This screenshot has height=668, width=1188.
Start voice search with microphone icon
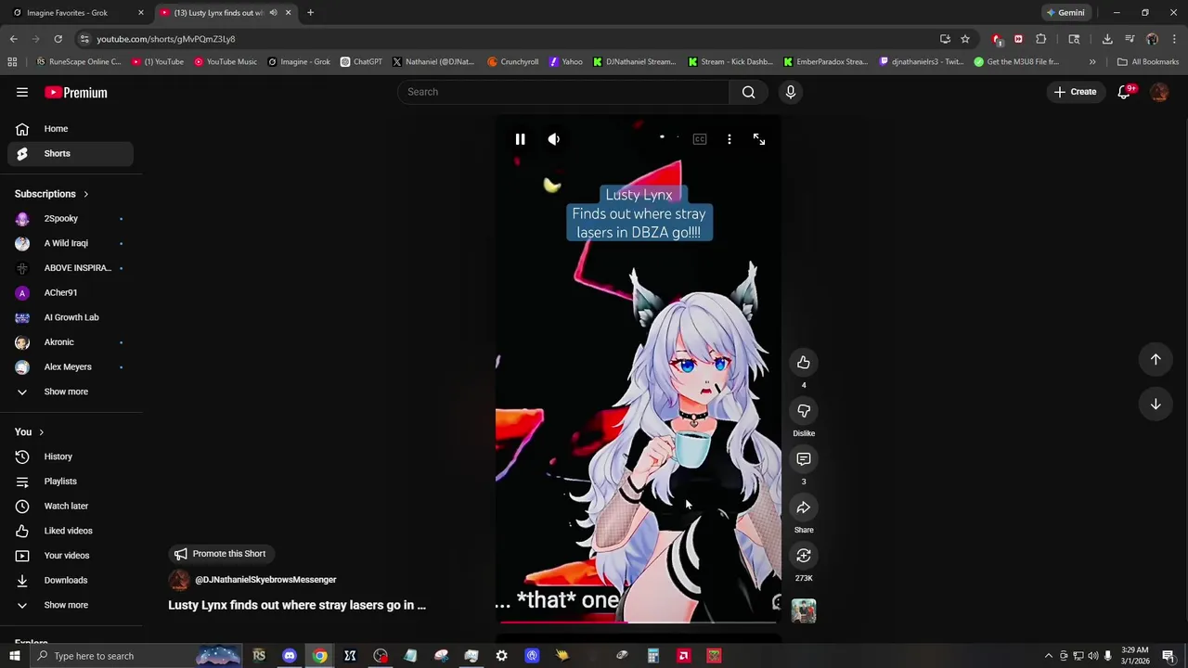pos(791,92)
